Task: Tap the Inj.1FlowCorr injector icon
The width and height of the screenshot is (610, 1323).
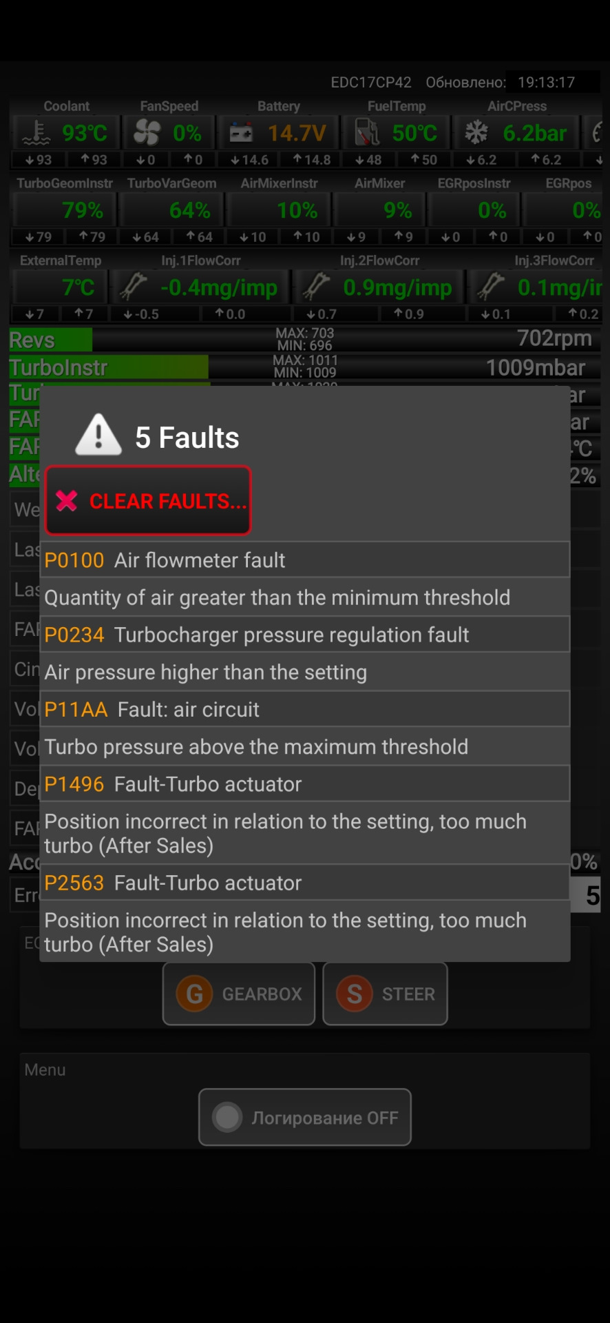Action: [x=134, y=287]
